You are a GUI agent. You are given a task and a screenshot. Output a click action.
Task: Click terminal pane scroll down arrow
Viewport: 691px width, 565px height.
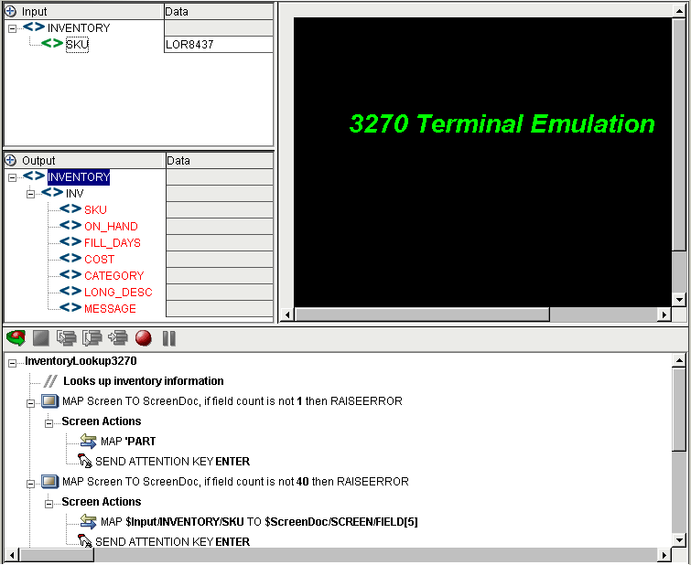(x=679, y=300)
